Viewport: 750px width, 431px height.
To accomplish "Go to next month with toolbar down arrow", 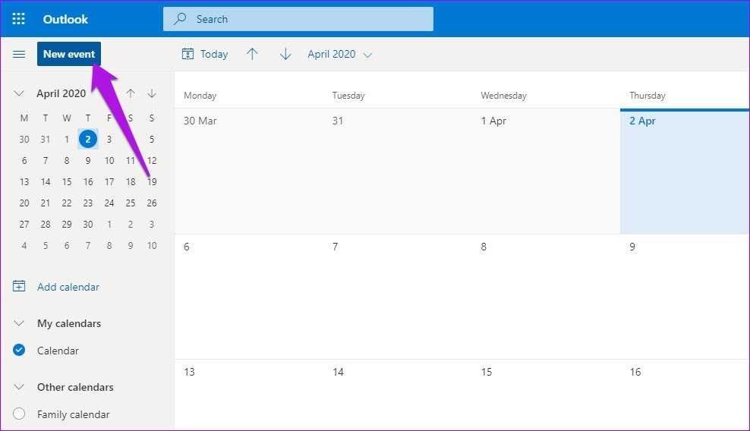I will pyautogui.click(x=285, y=55).
